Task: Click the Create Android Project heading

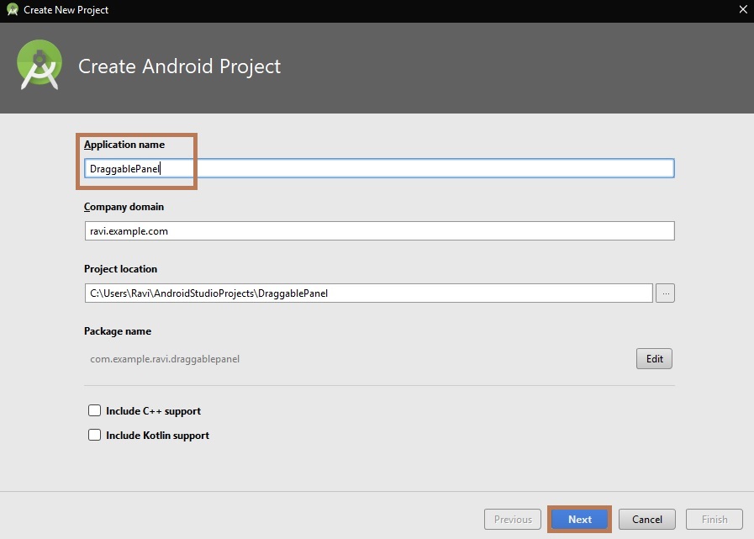Action: coord(179,66)
